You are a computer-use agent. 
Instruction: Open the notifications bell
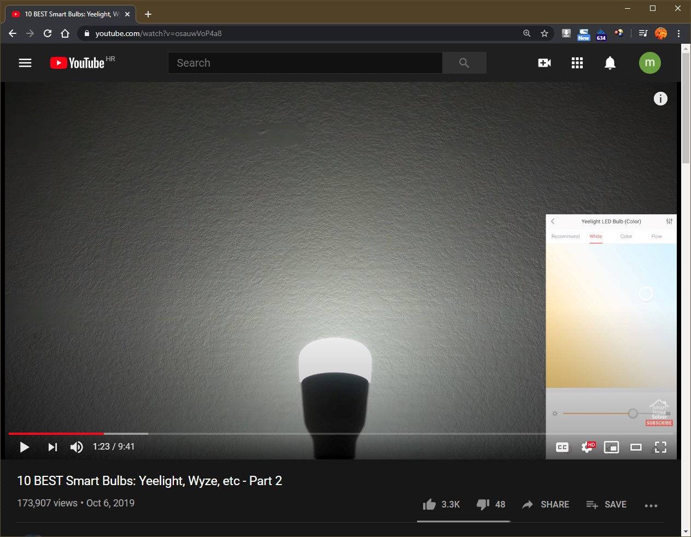click(610, 63)
